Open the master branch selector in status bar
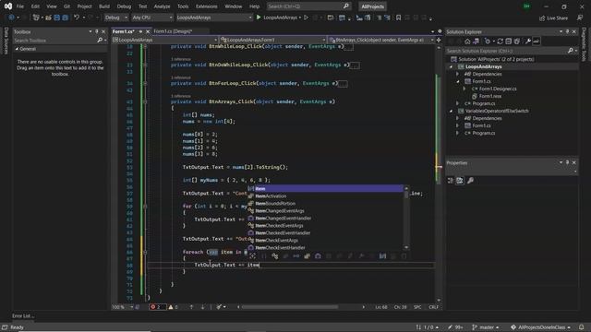 [486, 327]
